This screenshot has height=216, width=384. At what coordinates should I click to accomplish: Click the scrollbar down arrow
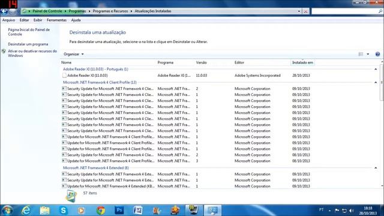(x=382, y=186)
